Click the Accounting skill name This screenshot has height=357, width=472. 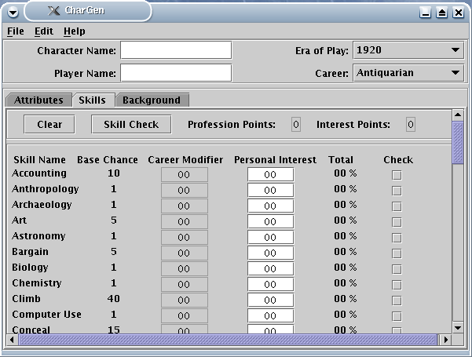[x=39, y=173]
